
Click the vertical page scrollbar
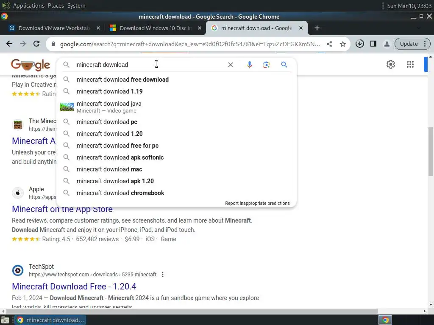[431, 151]
